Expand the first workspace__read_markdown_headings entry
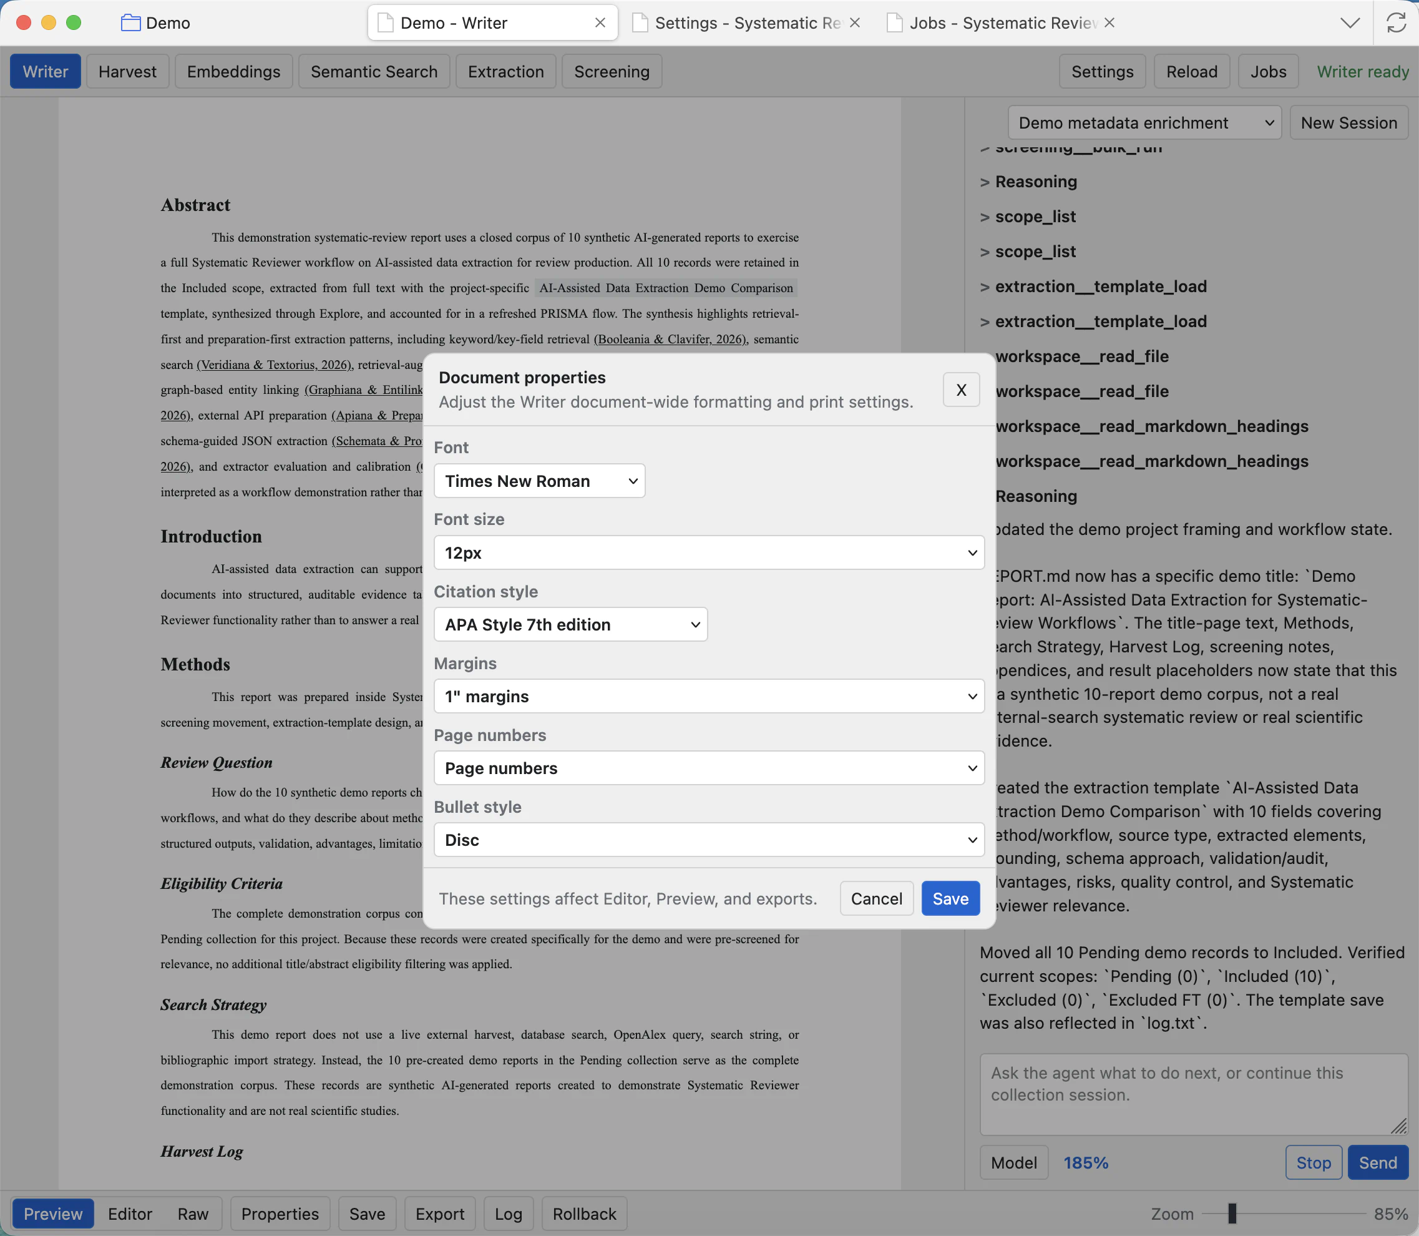The height and width of the screenshot is (1236, 1419). tap(1151, 426)
